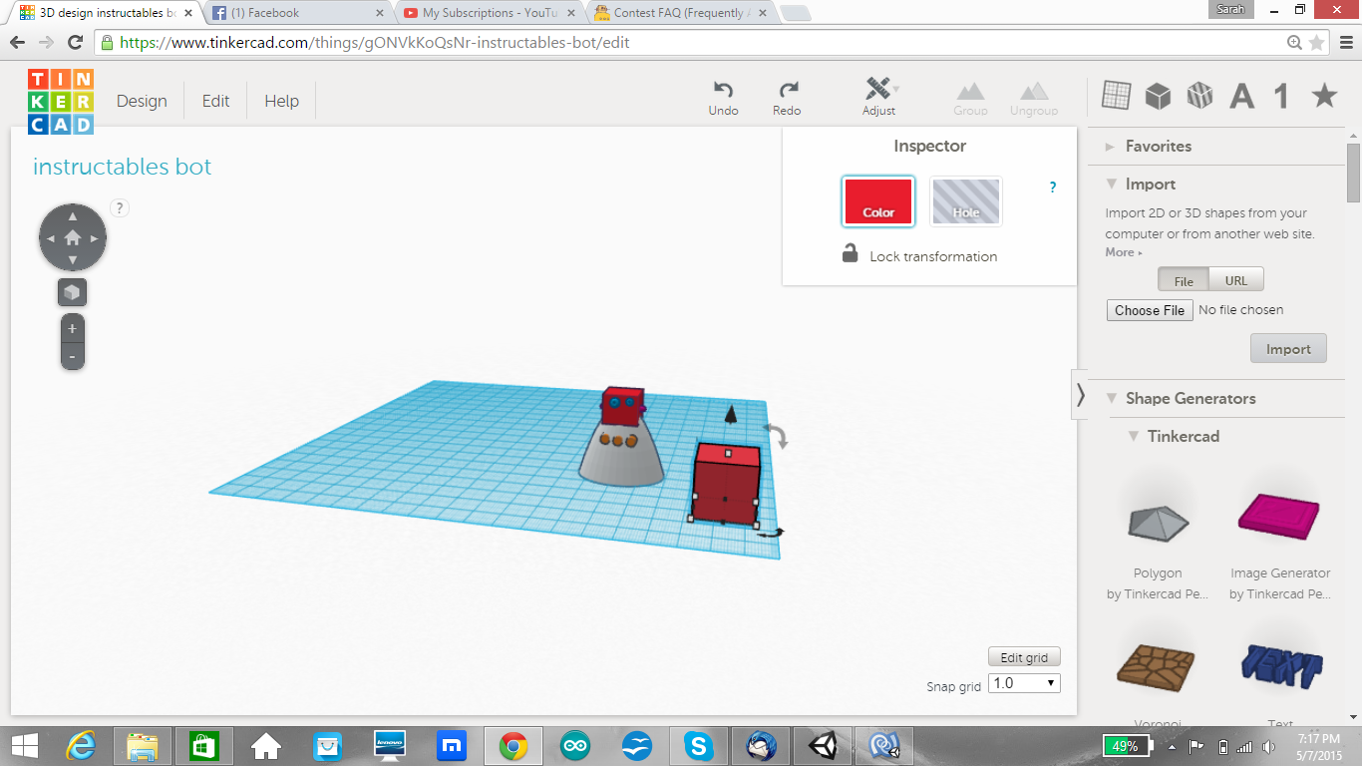Viewport: 1362px width, 766px height.
Task: Click the curved rotation handle beside the cube
Action: tap(777, 436)
